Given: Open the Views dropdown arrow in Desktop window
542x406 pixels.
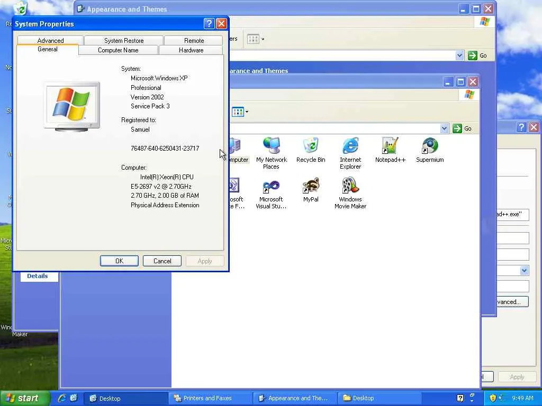Looking at the screenshot, I should 247,112.
